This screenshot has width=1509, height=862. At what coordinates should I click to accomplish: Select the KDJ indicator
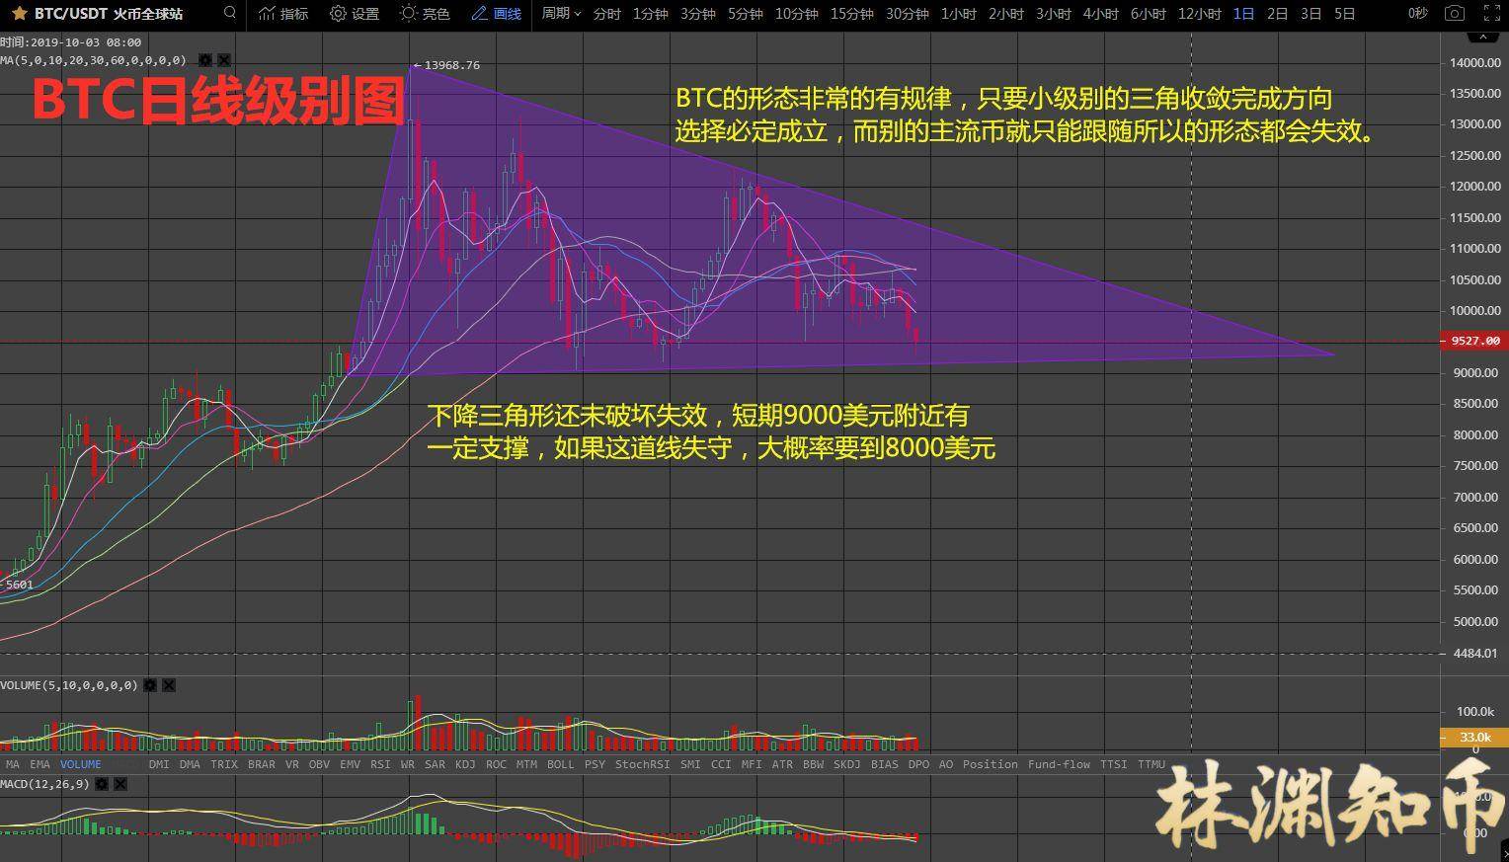tap(465, 764)
